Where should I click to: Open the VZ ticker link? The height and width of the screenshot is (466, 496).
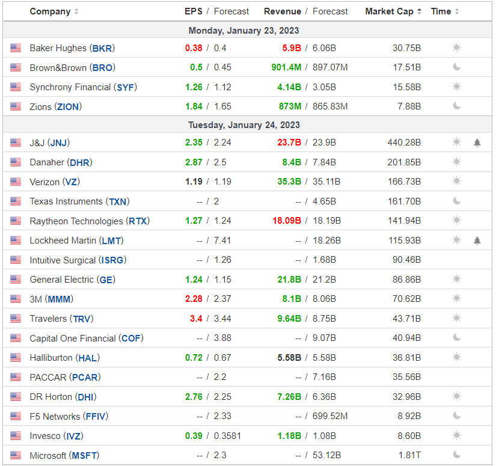tap(71, 182)
